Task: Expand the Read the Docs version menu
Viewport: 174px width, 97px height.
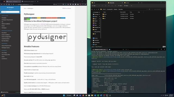Action: (10, 92)
